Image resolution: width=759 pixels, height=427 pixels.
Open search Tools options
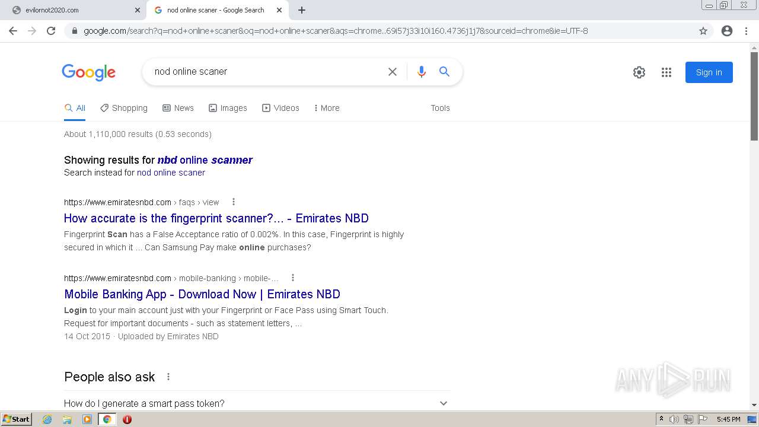(x=440, y=108)
